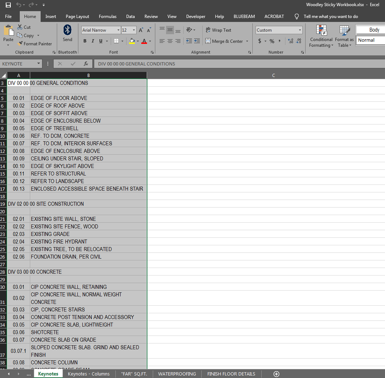The image size is (385, 378).
Task: Select the Normal cell style
Action: point(371,40)
